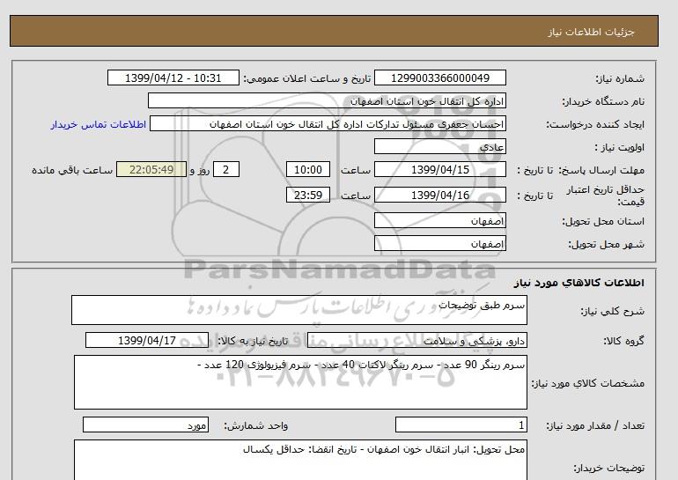Viewport: 678px width, 480px height.
Task: Select the حداقل تاریخ اعتبار قیمت label
Action: [x=606, y=196]
